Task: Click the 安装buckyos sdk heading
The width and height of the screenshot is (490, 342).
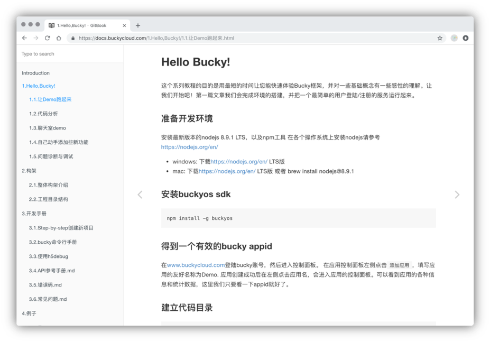Action: pyautogui.click(x=196, y=195)
